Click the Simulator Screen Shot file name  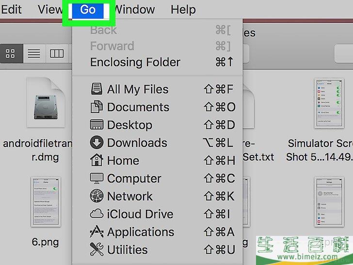tap(320, 150)
